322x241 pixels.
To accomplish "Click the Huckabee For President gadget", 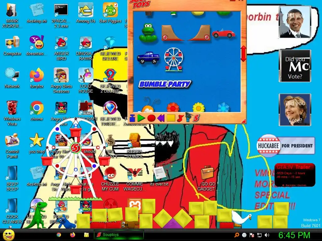I will pos(286,146).
